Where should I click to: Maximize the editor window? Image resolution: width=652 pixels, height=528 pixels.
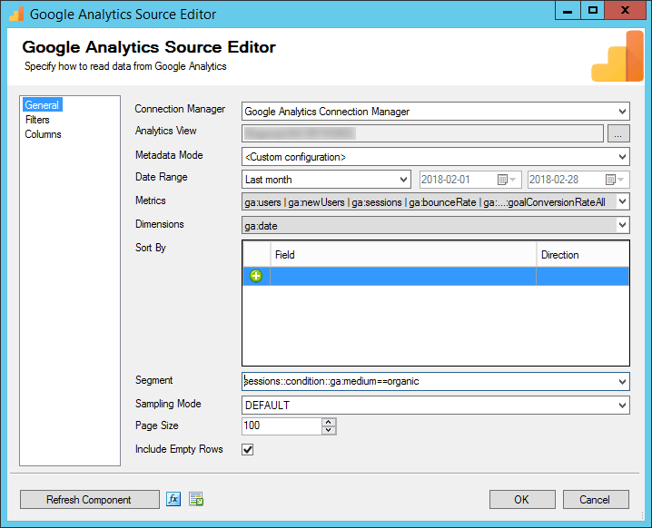click(x=593, y=10)
